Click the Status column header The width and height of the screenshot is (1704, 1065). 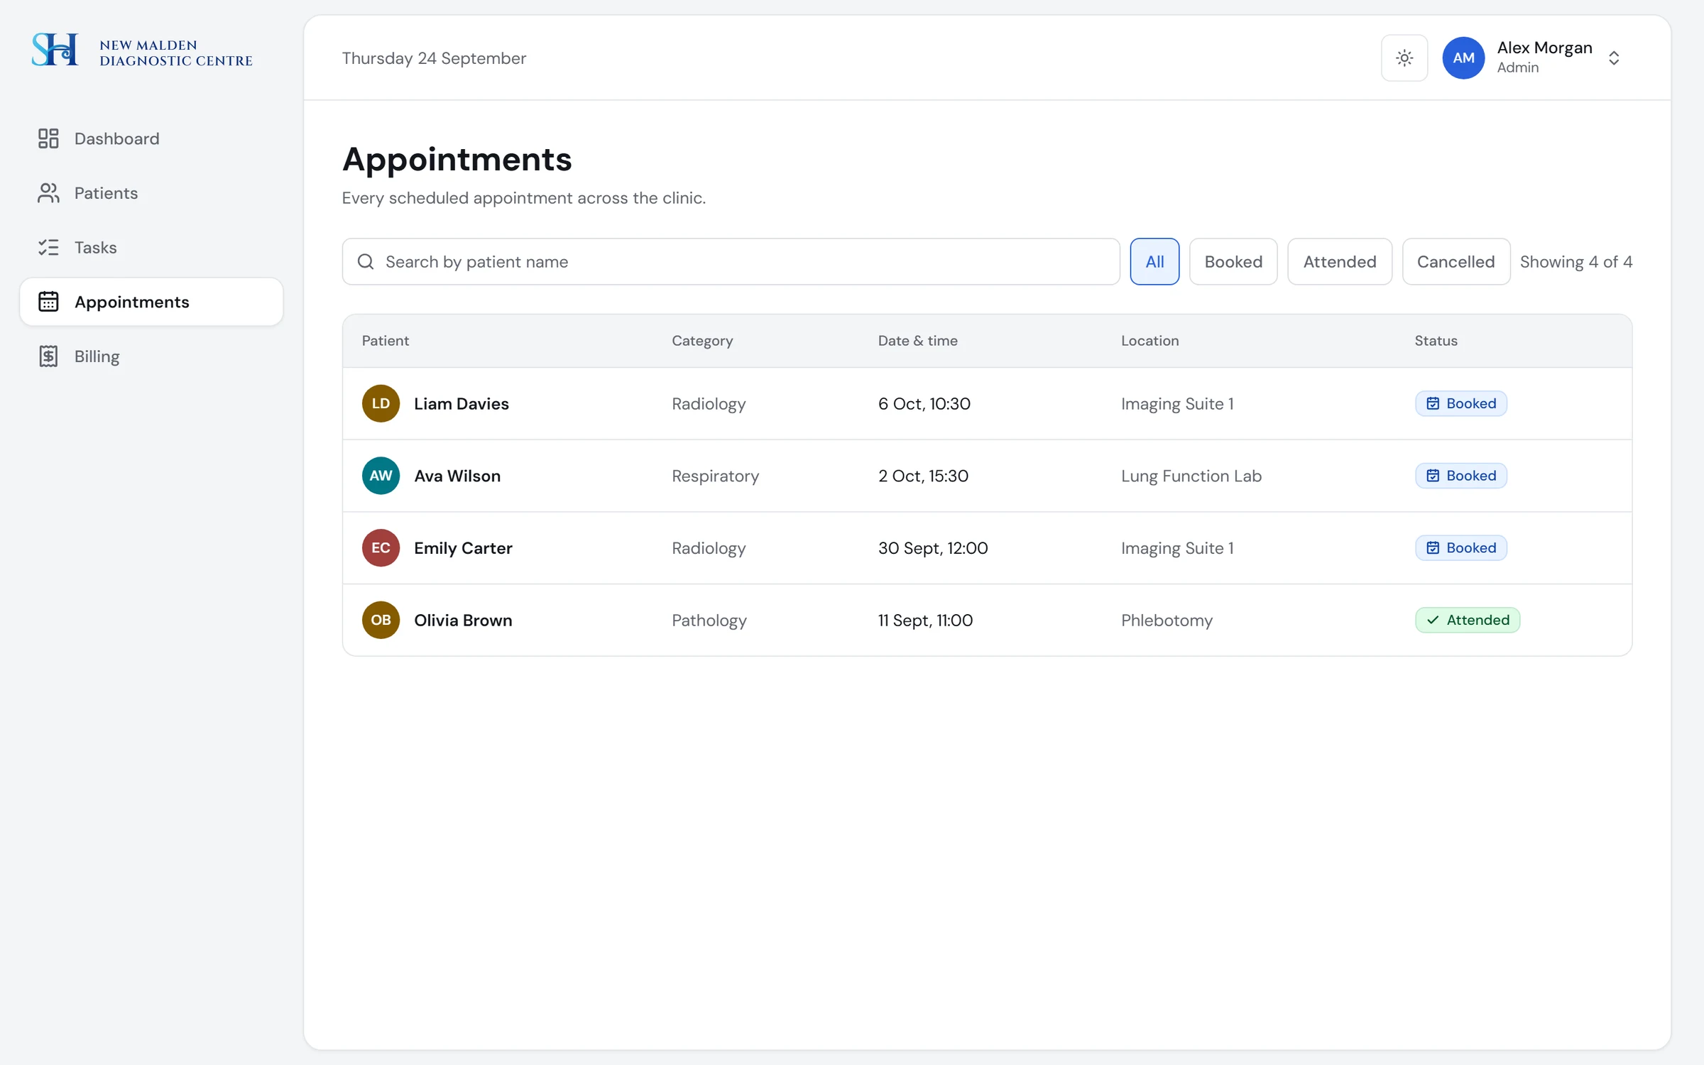tap(1436, 341)
